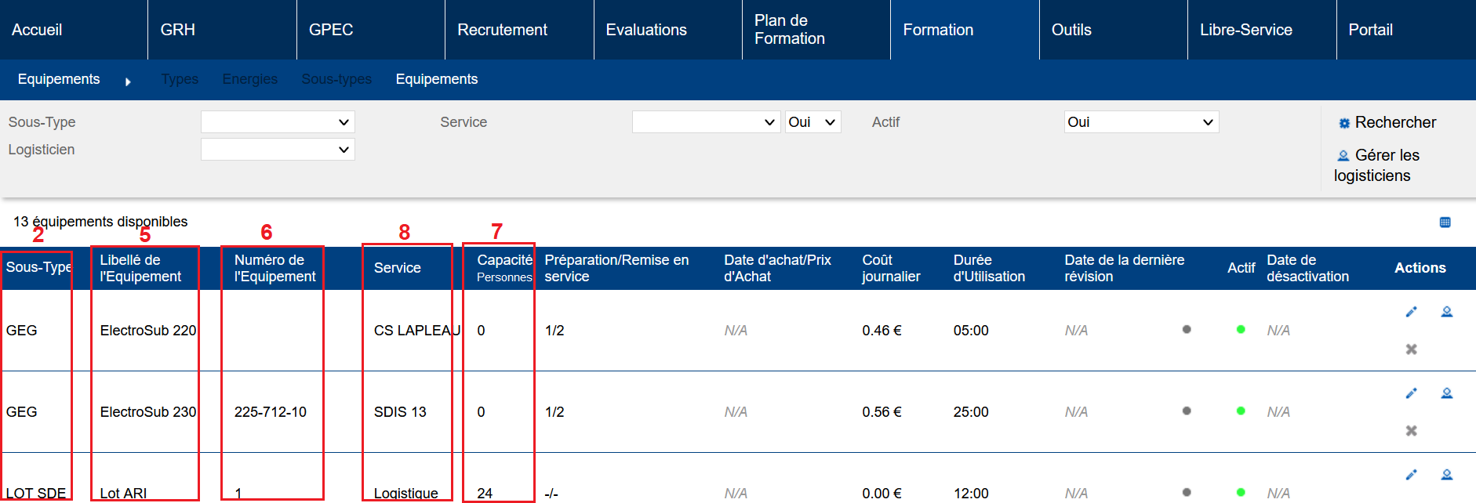Select the Sous-types submenu item
Screen dimensions: 1476x503
tap(336, 79)
